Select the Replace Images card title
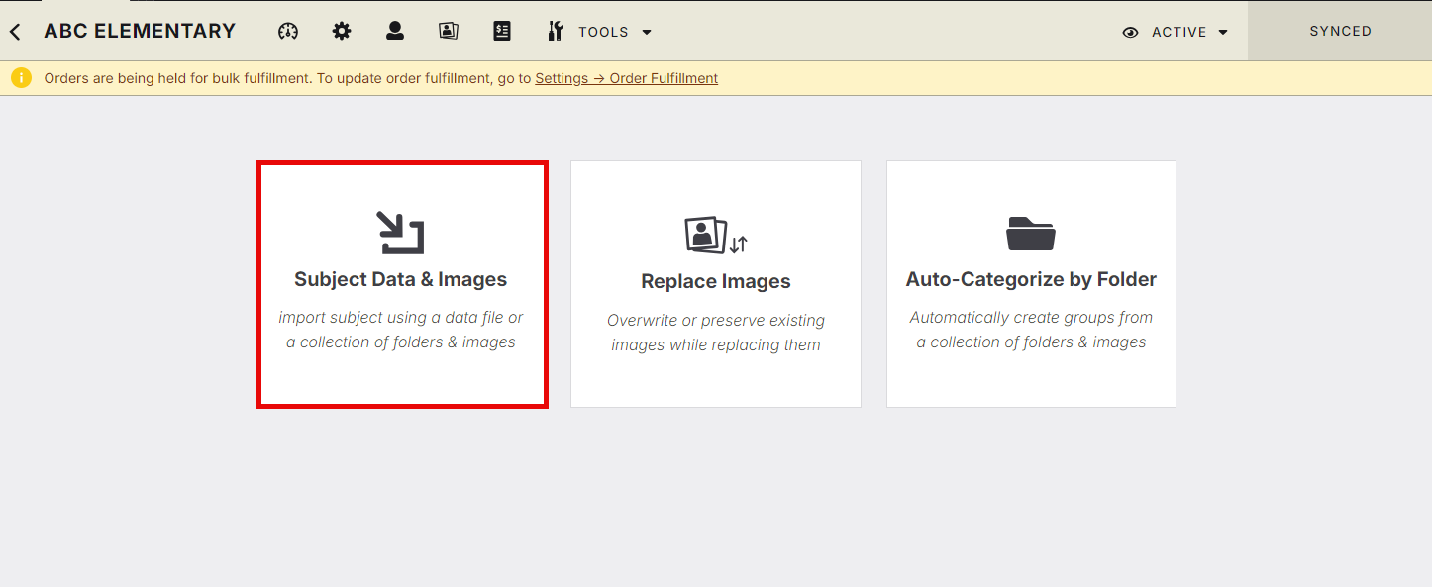Screen dimensions: 1432x587 click(x=716, y=281)
